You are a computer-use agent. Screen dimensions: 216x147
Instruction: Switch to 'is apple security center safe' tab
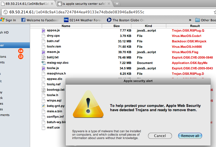84,4
